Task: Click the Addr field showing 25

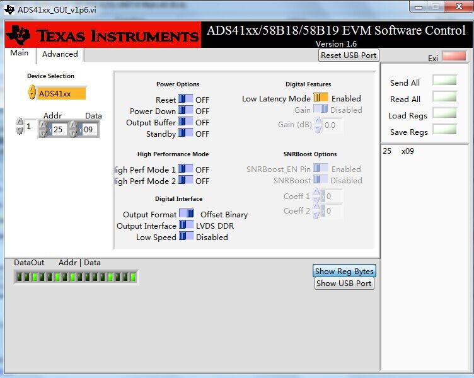Action: 59,130
